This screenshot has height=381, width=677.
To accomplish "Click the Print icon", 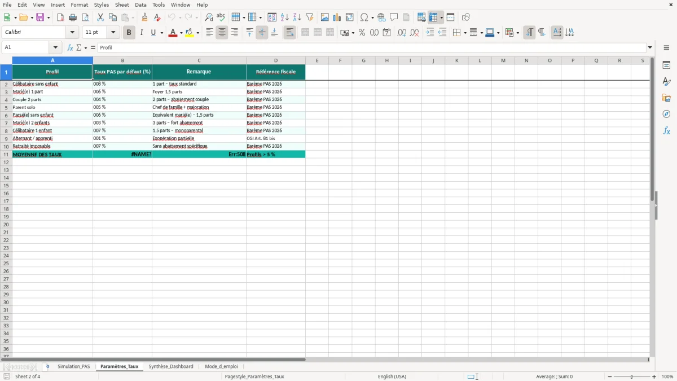I will [x=73, y=17].
